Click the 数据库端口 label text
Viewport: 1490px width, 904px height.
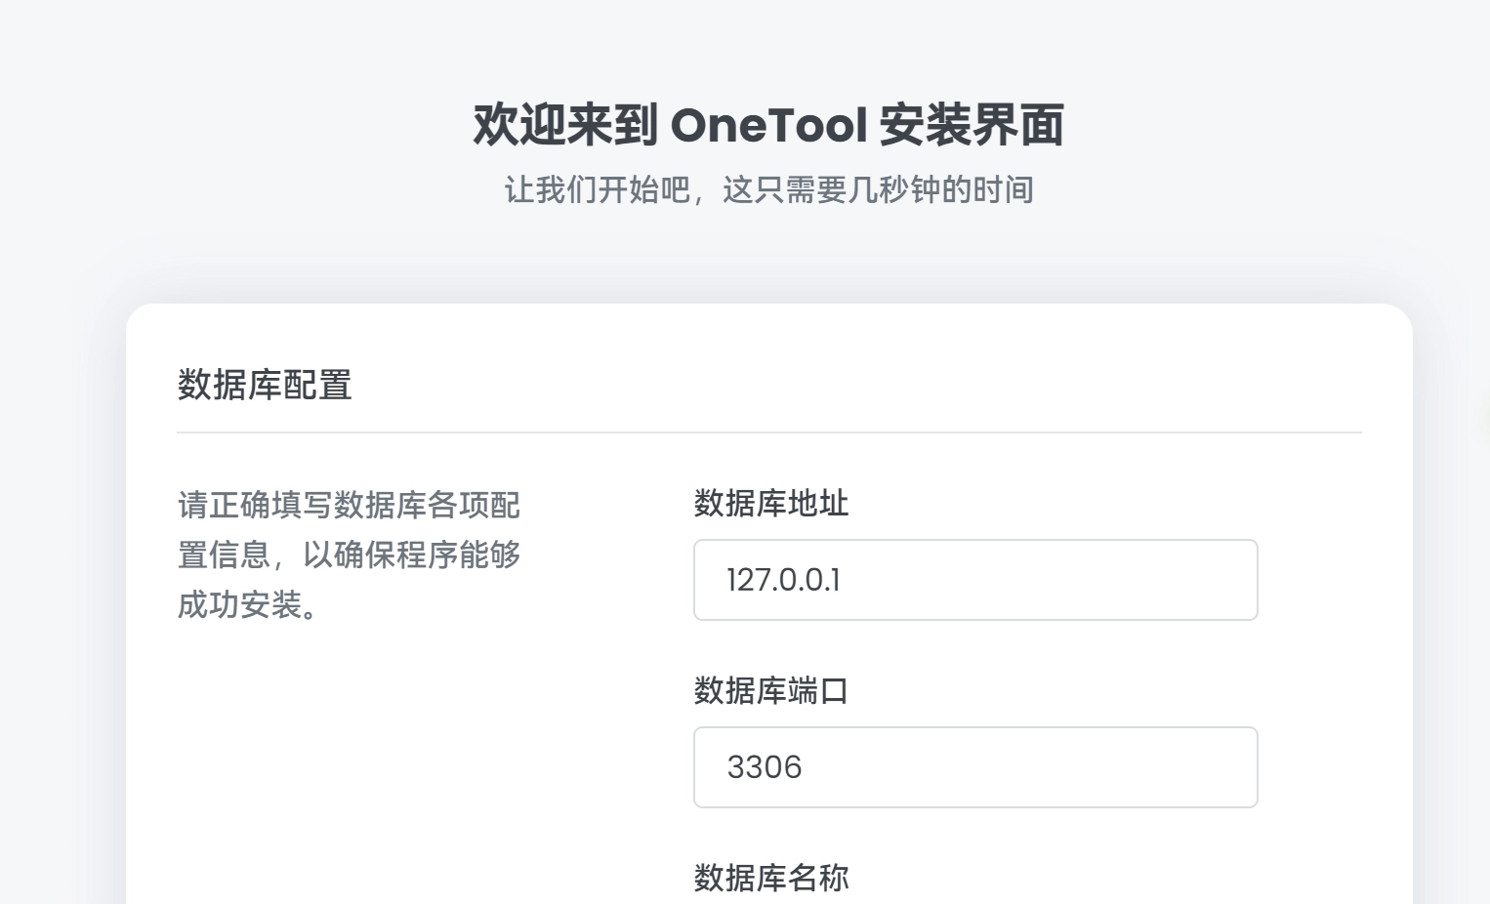(770, 691)
